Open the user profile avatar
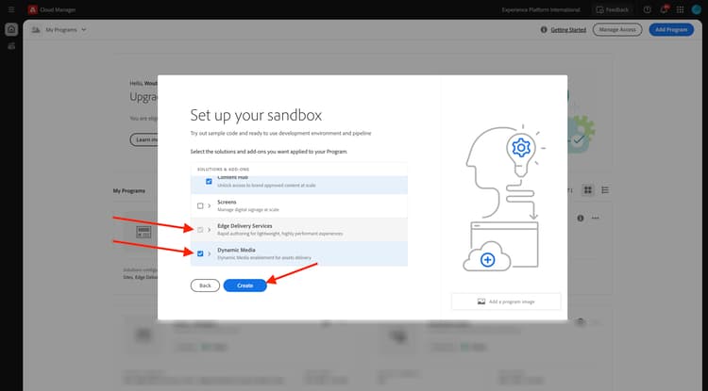708x391 pixels. 697,9
